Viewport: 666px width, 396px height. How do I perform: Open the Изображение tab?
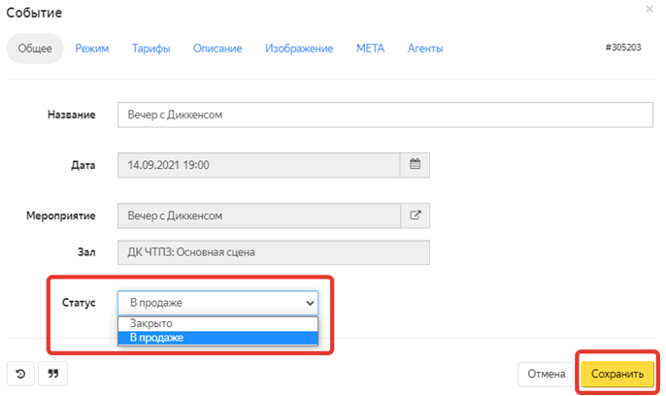pyautogui.click(x=299, y=49)
